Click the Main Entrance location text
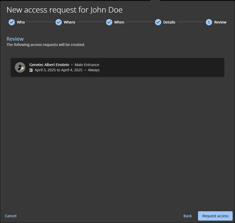Screen dimensions: 235x223 pyautogui.click(x=87, y=65)
